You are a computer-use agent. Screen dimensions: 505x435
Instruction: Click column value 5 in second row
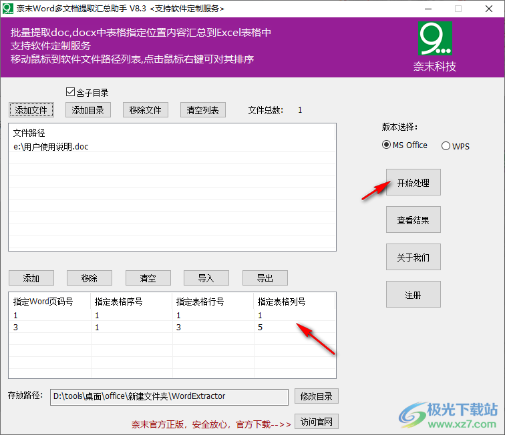tap(261, 328)
